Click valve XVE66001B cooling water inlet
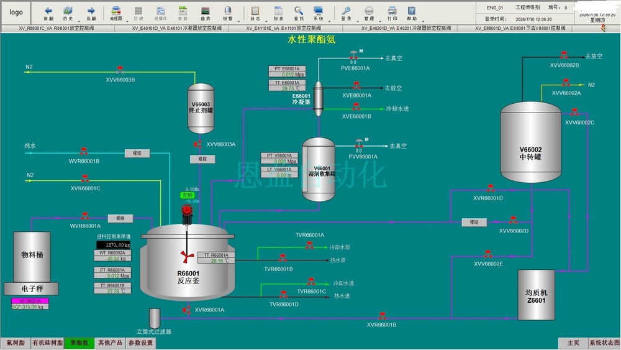The width and height of the screenshot is (621, 350). (356, 107)
